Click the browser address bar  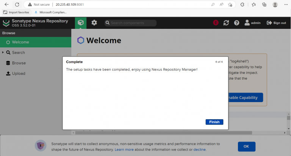[x=114, y=5]
